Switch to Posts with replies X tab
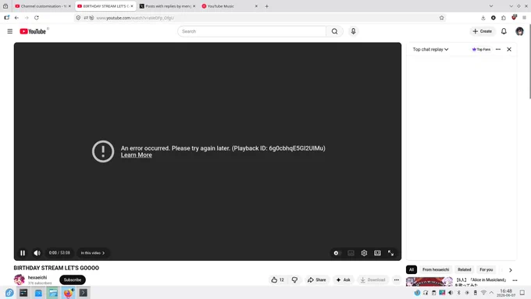Screen dimensions: 531x299 pyautogui.click(x=168, y=6)
